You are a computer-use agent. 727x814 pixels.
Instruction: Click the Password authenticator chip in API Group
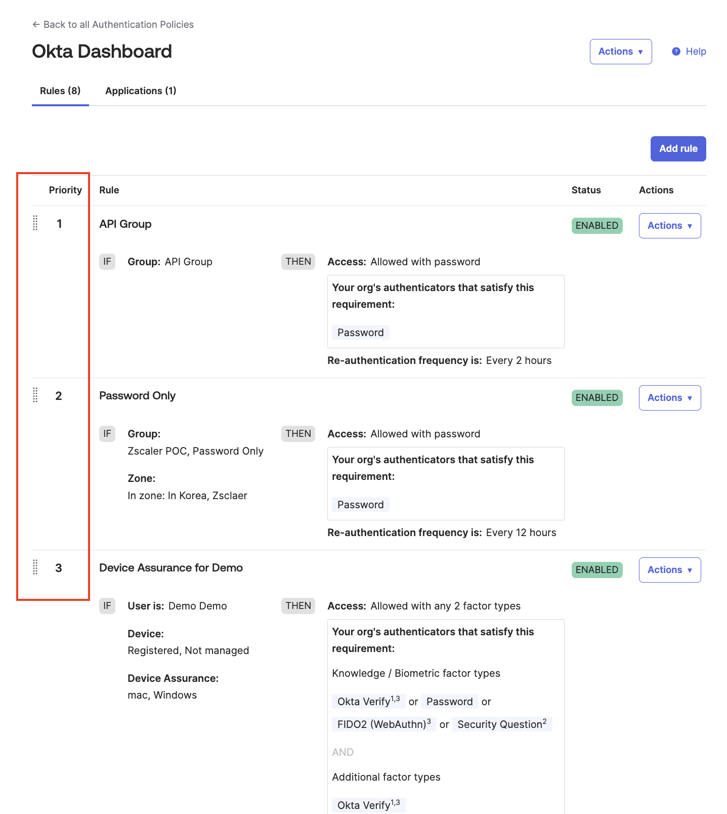click(360, 333)
